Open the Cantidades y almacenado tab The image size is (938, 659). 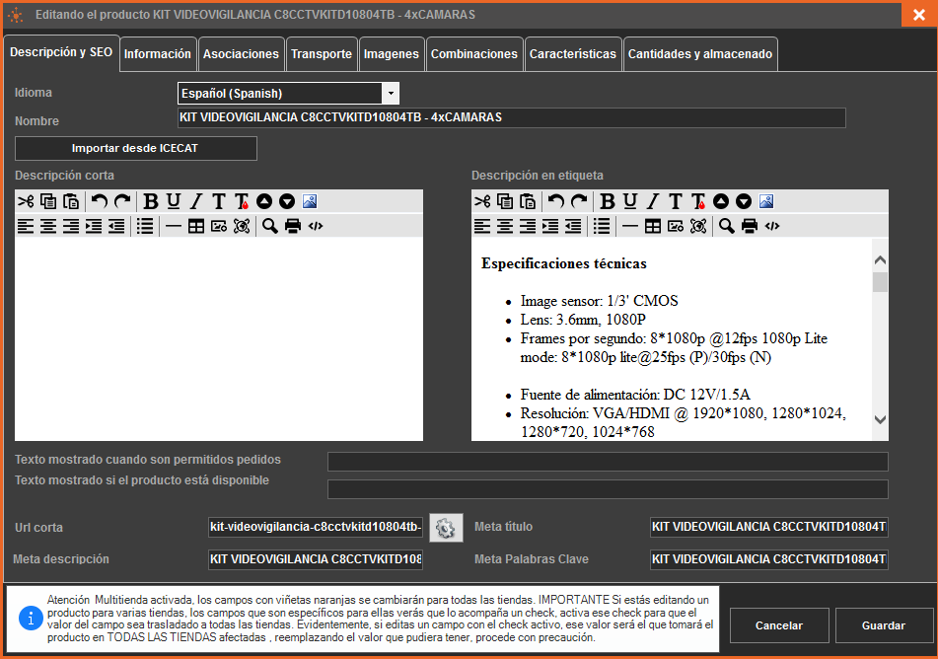coord(699,54)
